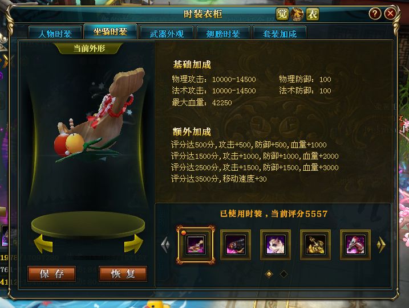Screen dimensions: 409x308
Task: Open the 觉 icon in title bar
Action: click(x=282, y=14)
